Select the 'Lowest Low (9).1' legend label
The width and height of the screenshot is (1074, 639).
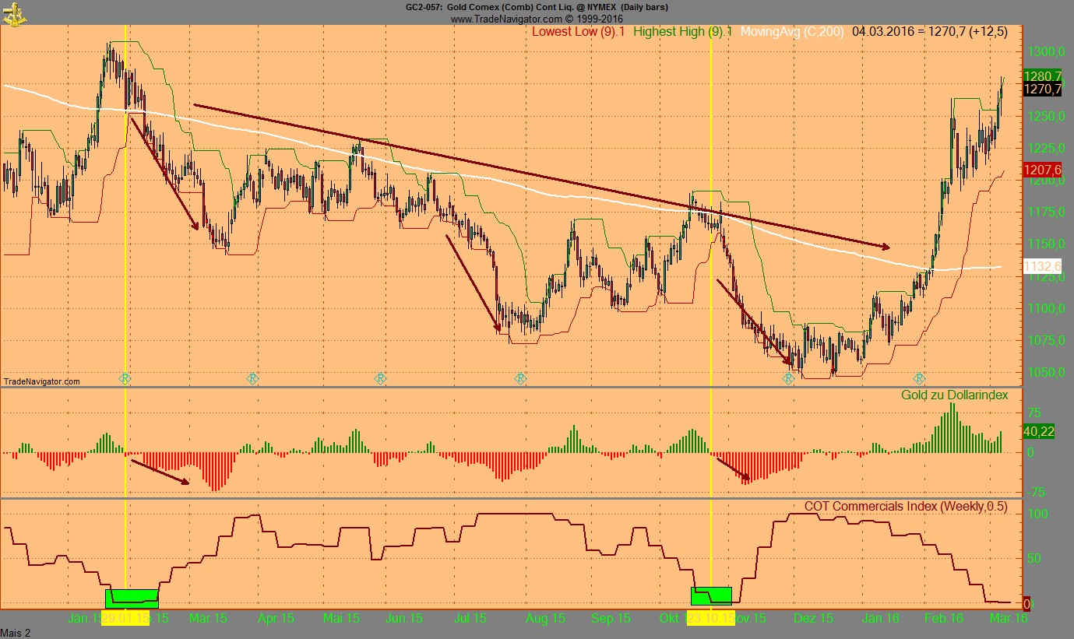click(x=579, y=32)
